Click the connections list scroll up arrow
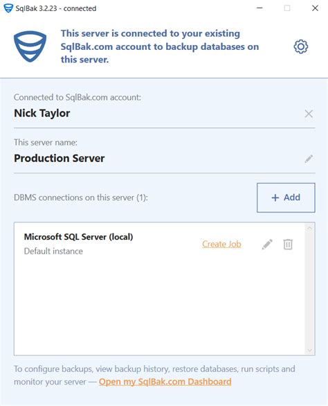 pyautogui.click(x=309, y=229)
